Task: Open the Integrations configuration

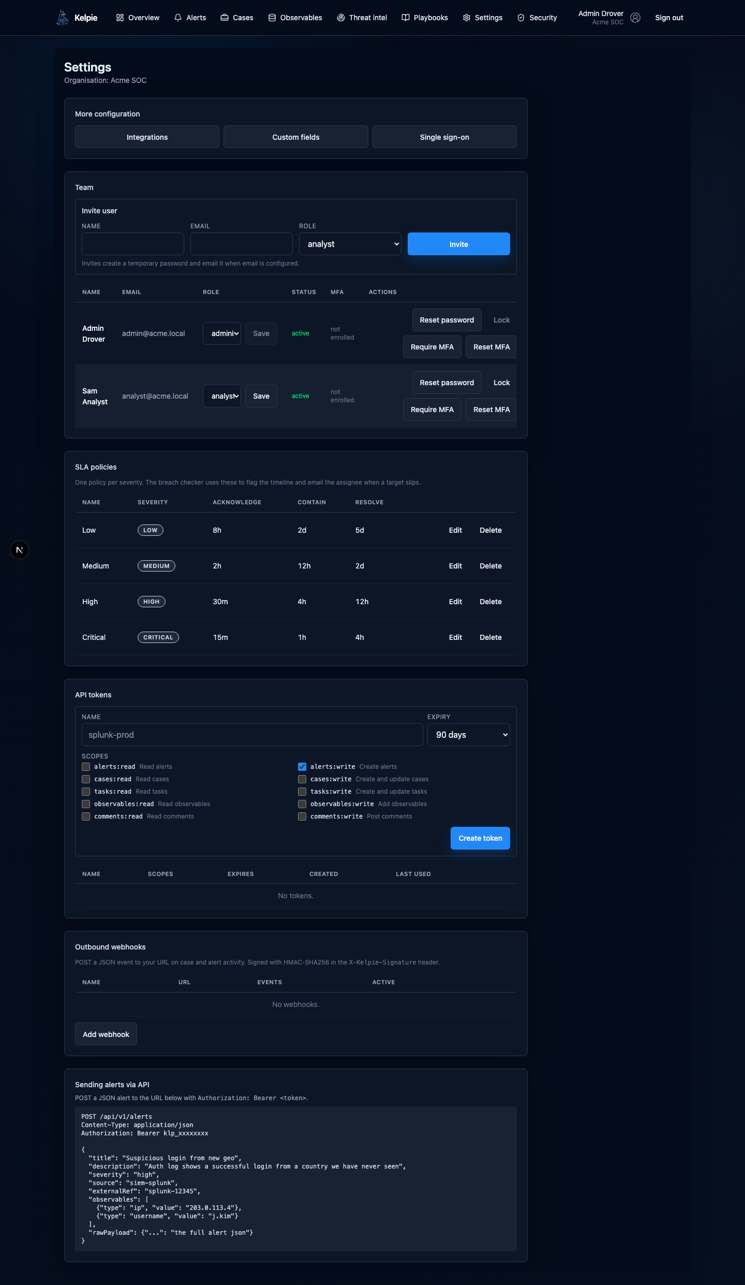Action: [x=147, y=137]
